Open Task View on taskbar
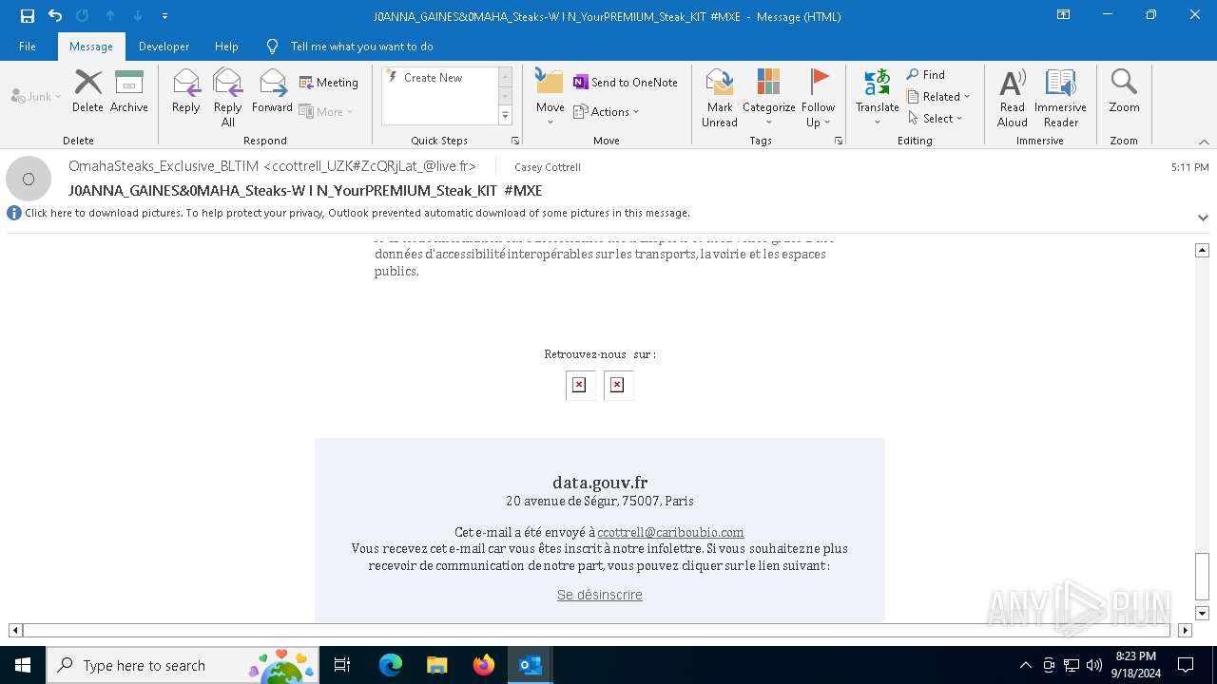This screenshot has width=1217, height=684. (x=343, y=665)
